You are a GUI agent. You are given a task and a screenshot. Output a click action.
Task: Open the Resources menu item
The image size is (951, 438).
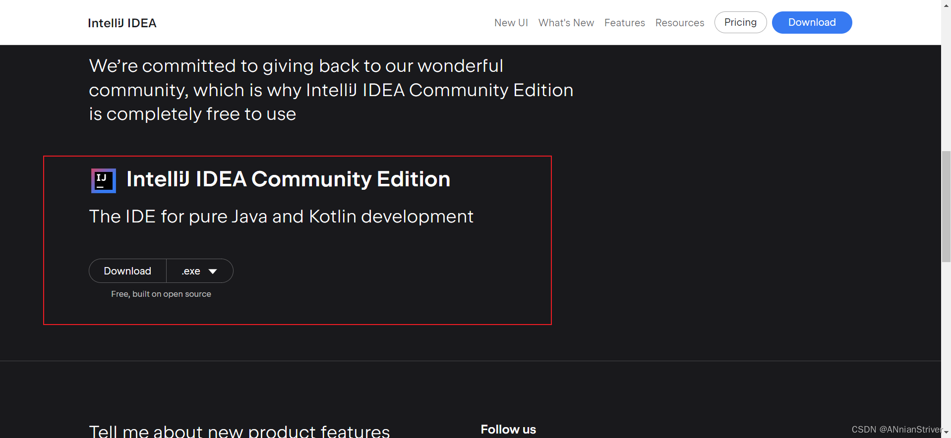pyautogui.click(x=680, y=23)
